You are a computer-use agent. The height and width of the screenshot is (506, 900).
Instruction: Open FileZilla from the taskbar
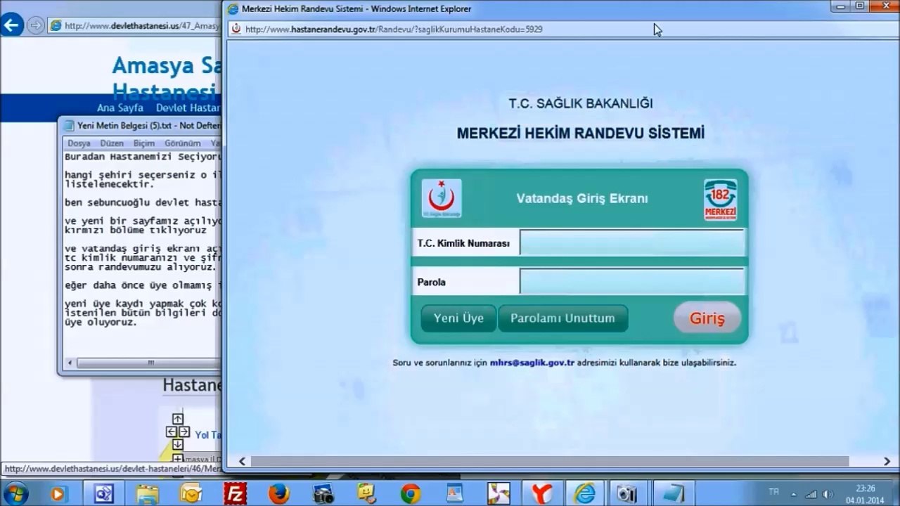[235, 494]
